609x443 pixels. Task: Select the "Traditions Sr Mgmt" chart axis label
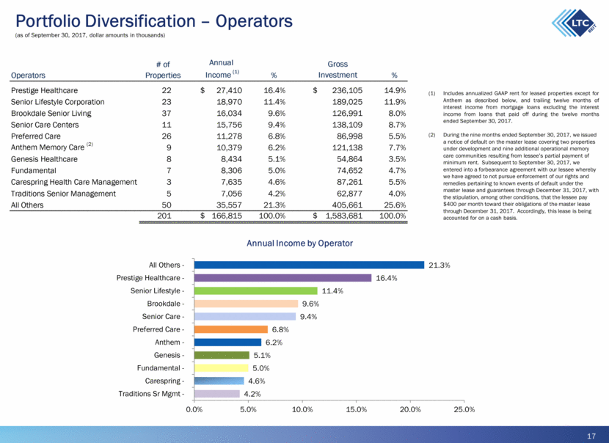point(150,394)
